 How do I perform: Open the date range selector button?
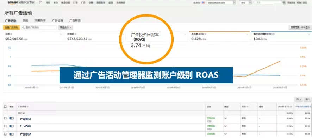coord(300,27)
